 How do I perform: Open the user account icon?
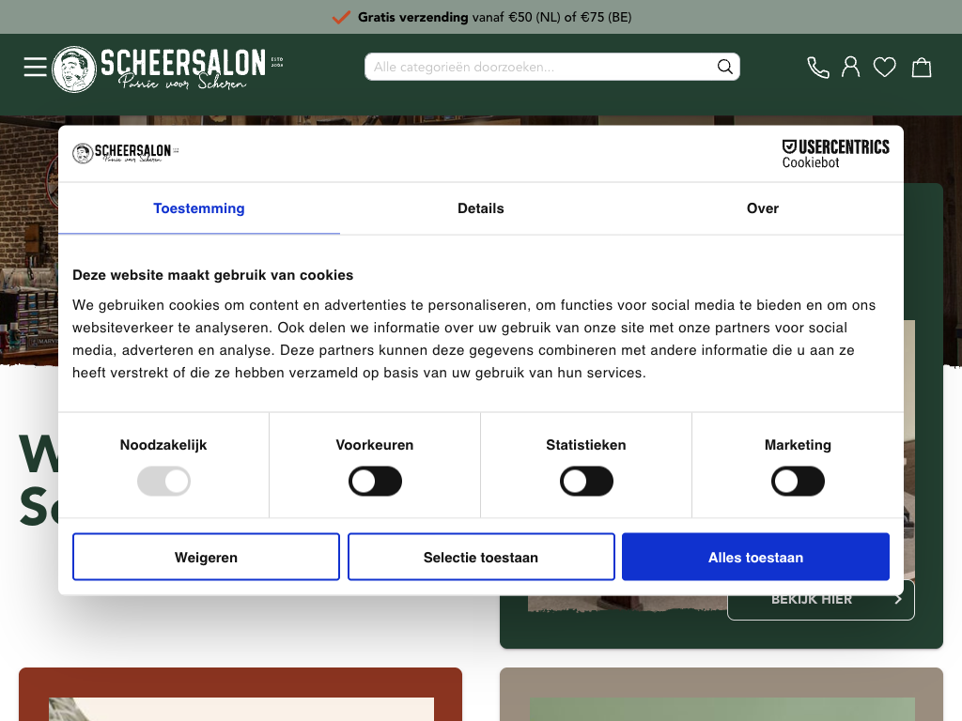851,68
